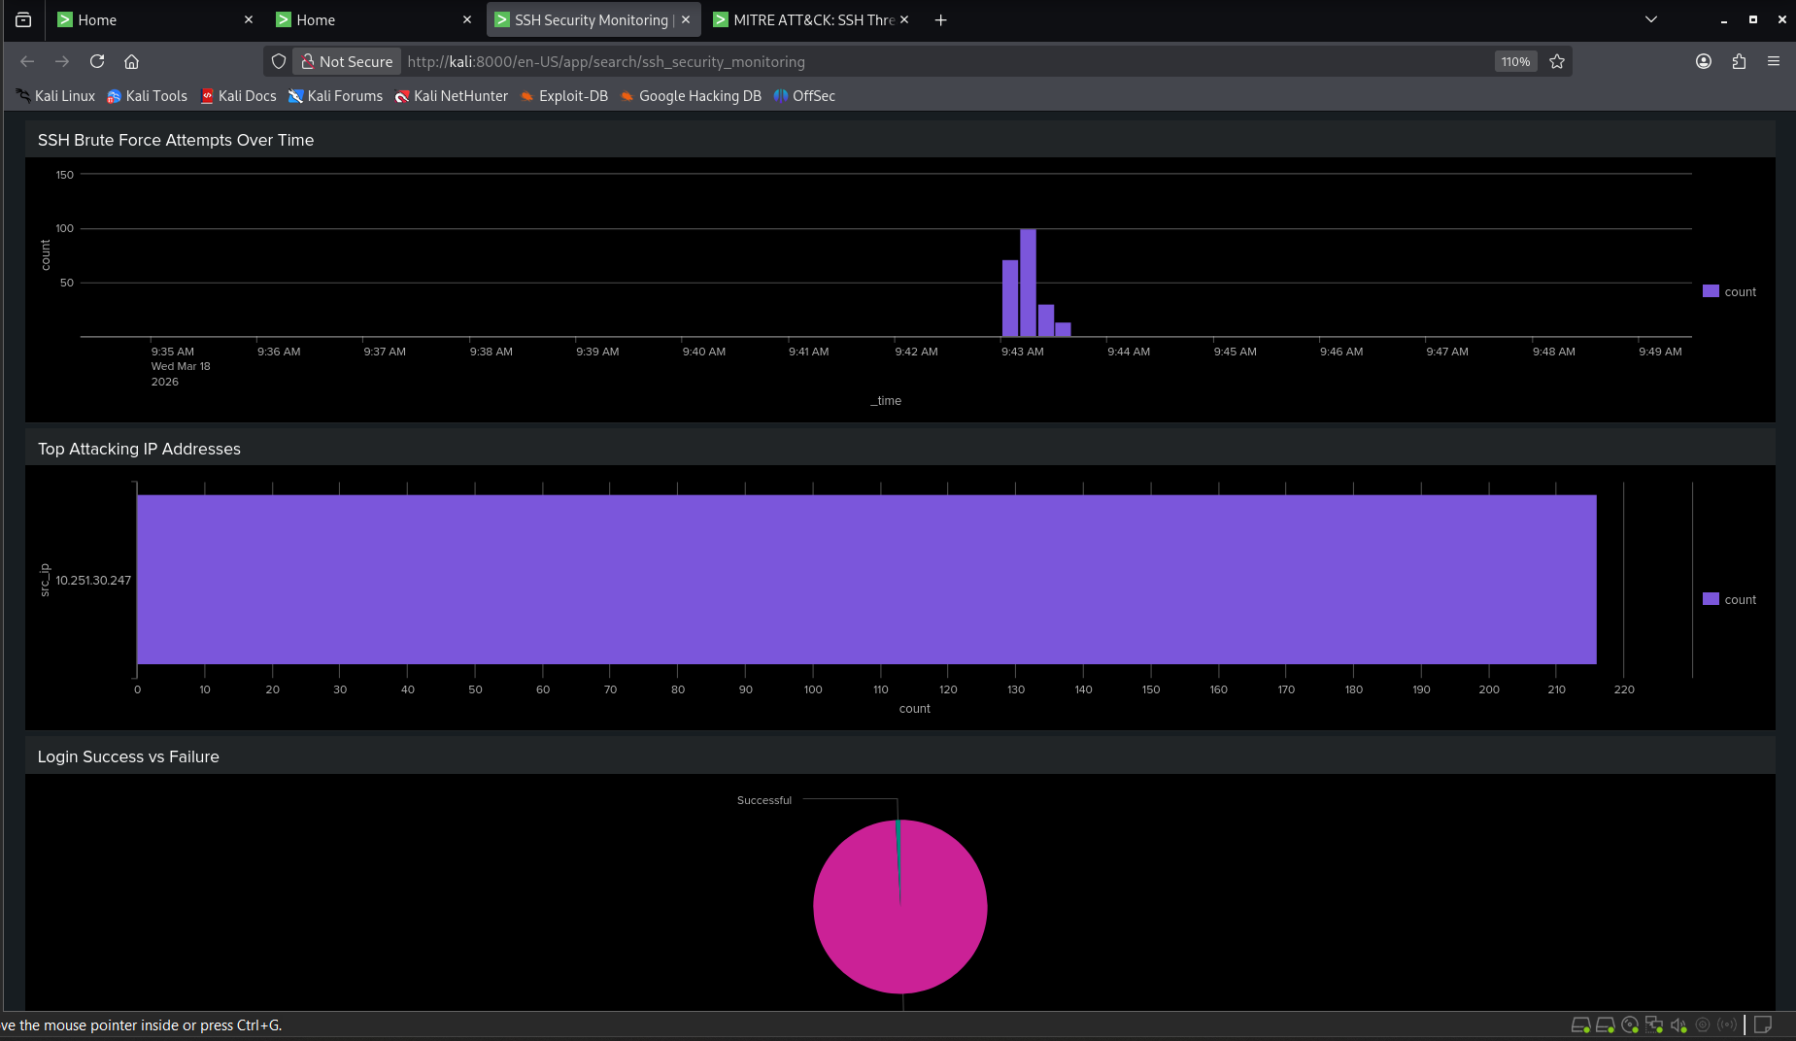Click the browser forward arrow
This screenshot has height=1041, width=1796.
(x=62, y=61)
